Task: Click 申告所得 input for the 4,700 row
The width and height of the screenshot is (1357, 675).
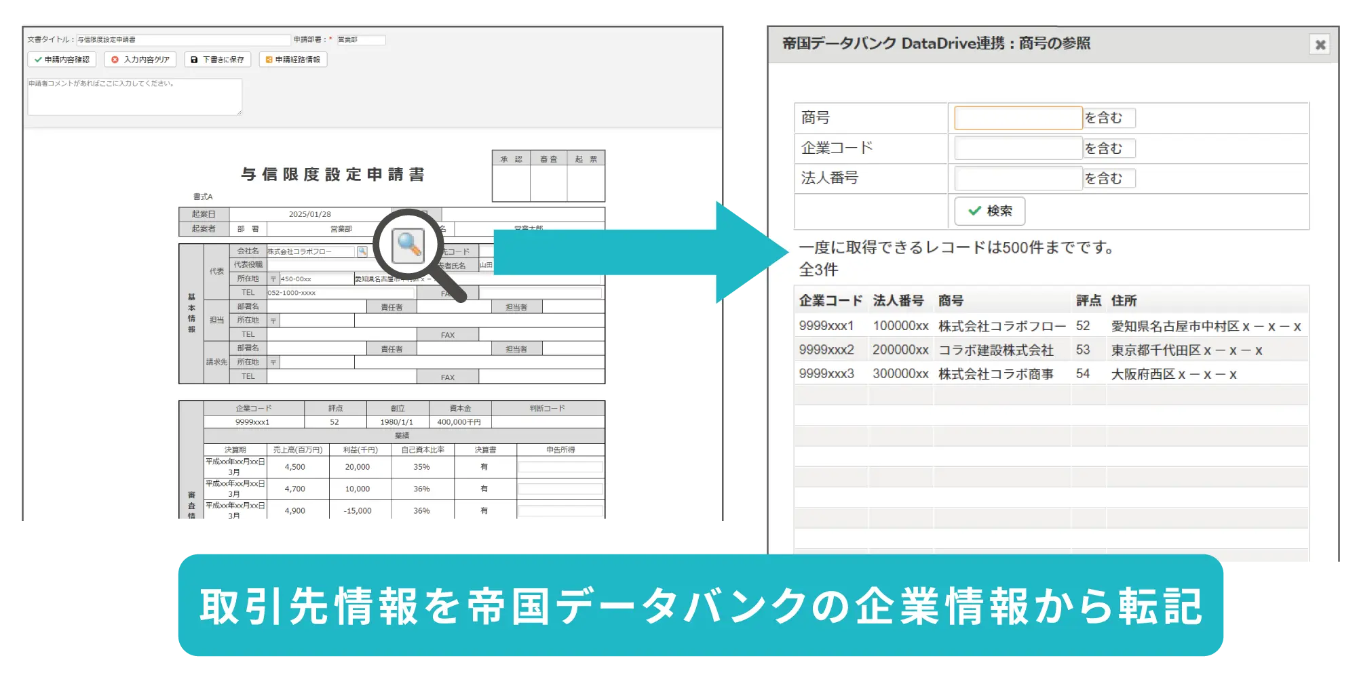Action: (x=560, y=489)
